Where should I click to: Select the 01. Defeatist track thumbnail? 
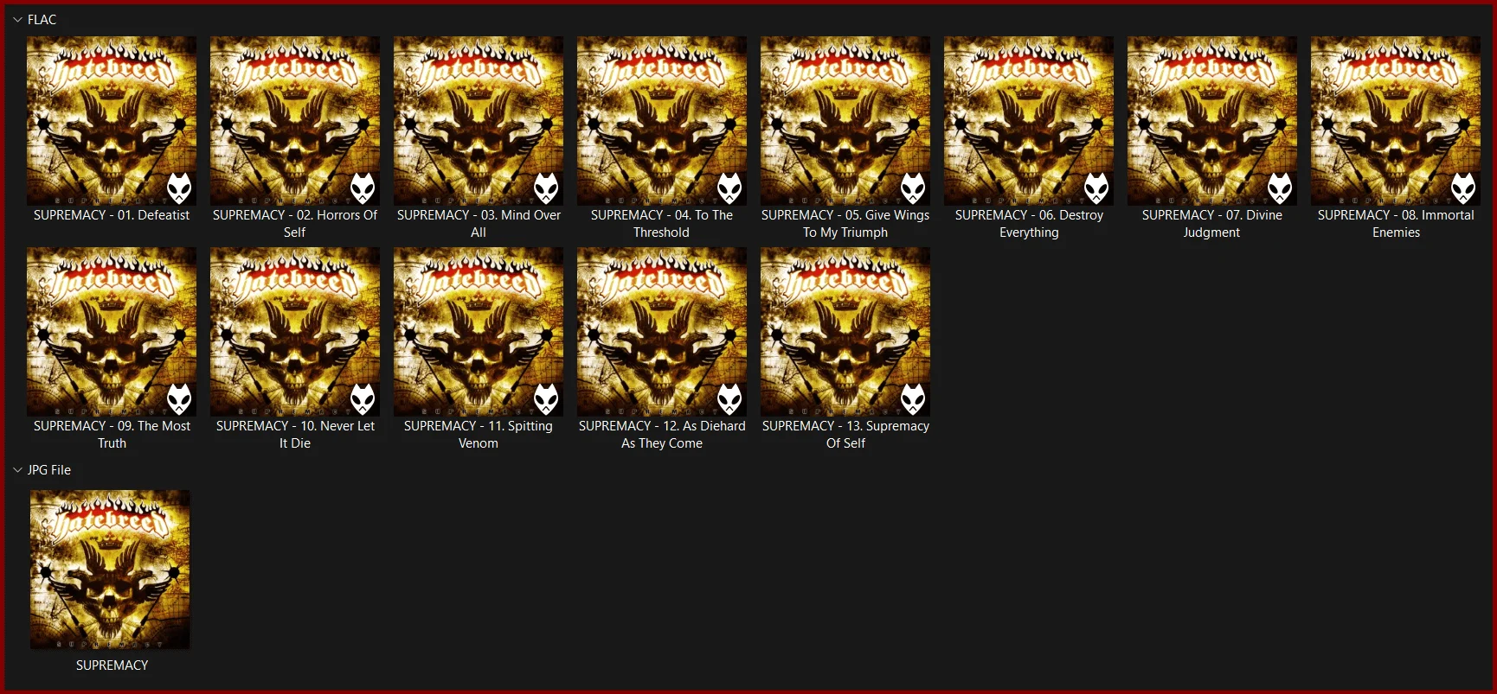(x=112, y=120)
